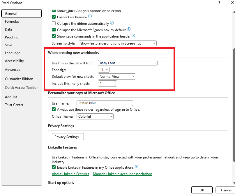Expand the default font dropdown showing Body Font

point(128,63)
